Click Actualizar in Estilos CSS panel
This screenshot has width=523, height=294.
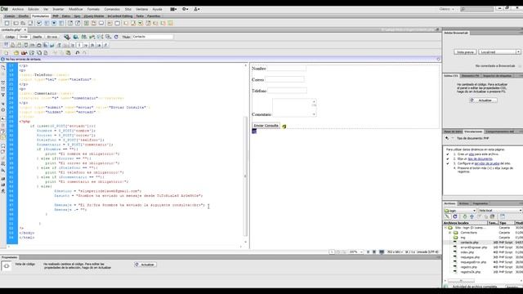[x=483, y=100]
